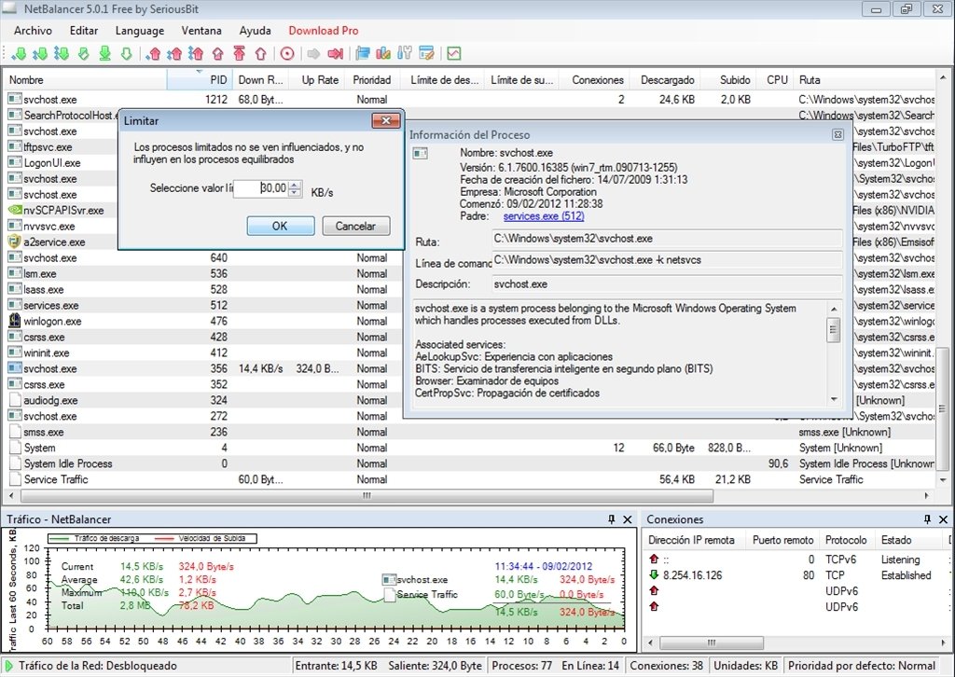Click the blue stacked windows toolbar icon
This screenshot has height=677, width=955.
click(363, 53)
